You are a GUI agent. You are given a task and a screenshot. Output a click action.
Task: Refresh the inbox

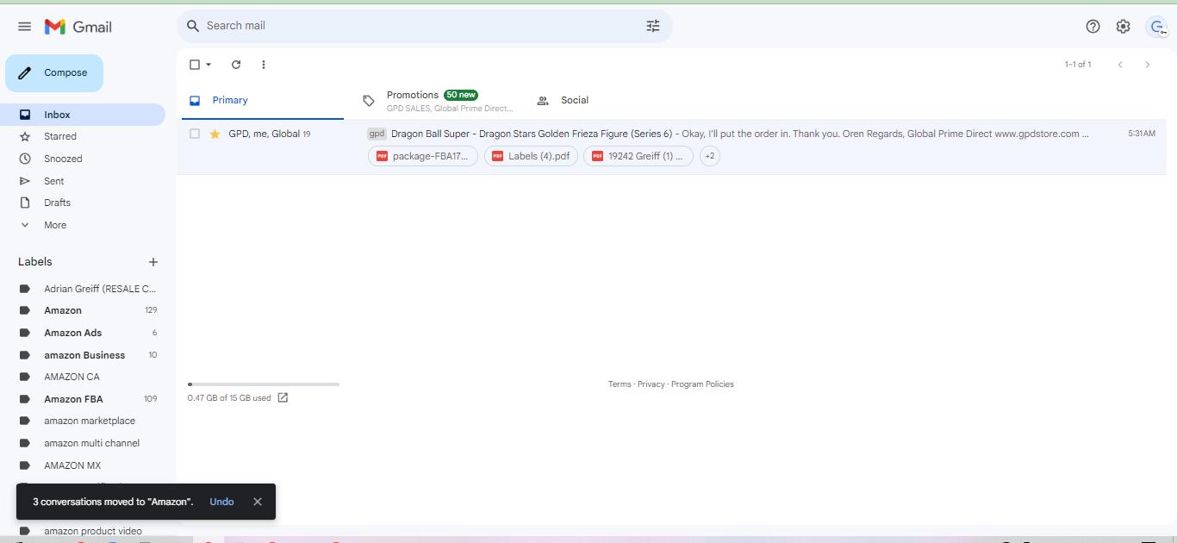(x=236, y=65)
